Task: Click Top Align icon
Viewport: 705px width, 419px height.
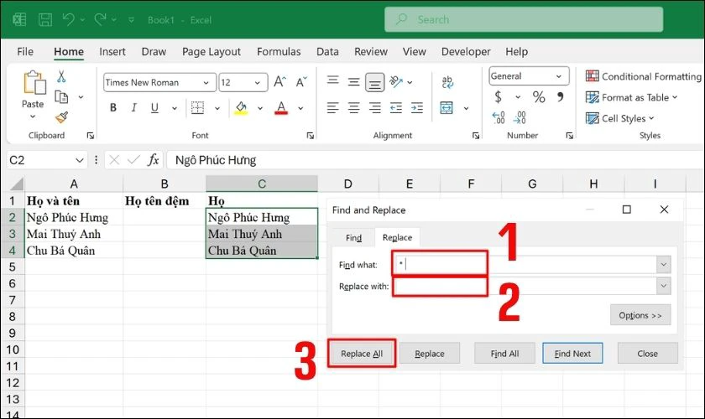Action: [x=332, y=80]
